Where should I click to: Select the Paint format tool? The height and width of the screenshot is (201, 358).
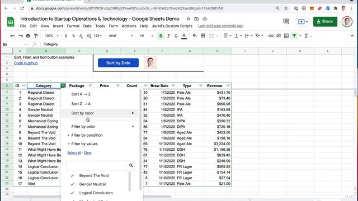(x=36, y=36)
